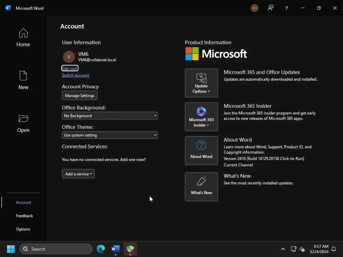This screenshot has width=343, height=257.
Task: Open the Feedback page in sidebar
Action: [24, 216]
